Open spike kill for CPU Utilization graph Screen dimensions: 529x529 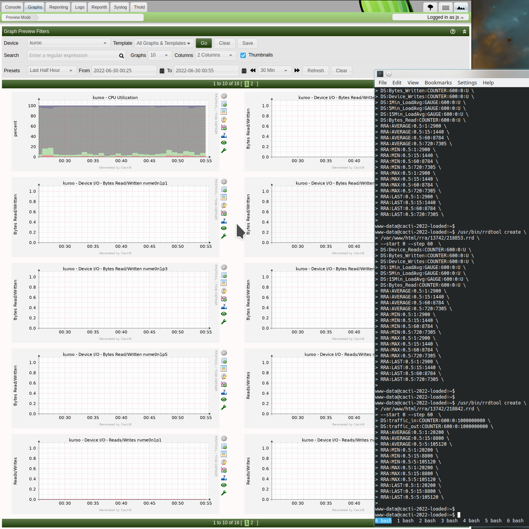(224, 135)
